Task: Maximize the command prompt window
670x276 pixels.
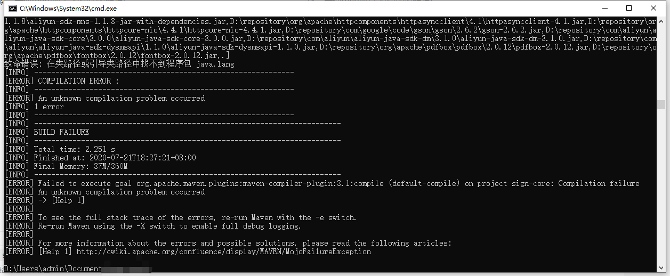Action: [629, 8]
